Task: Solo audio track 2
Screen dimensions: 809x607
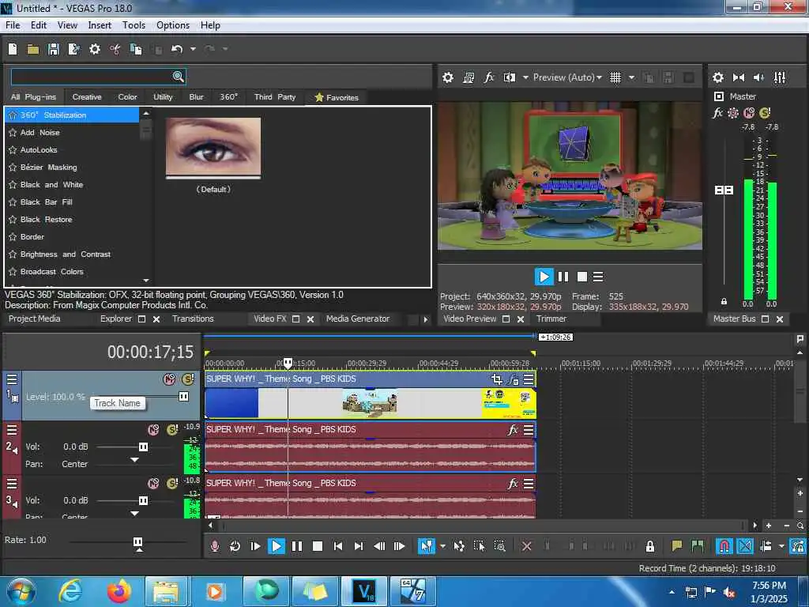Action: 172,429
